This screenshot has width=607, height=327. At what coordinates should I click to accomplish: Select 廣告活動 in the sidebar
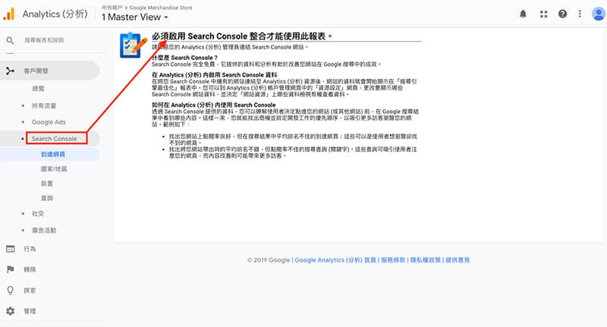point(44,230)
